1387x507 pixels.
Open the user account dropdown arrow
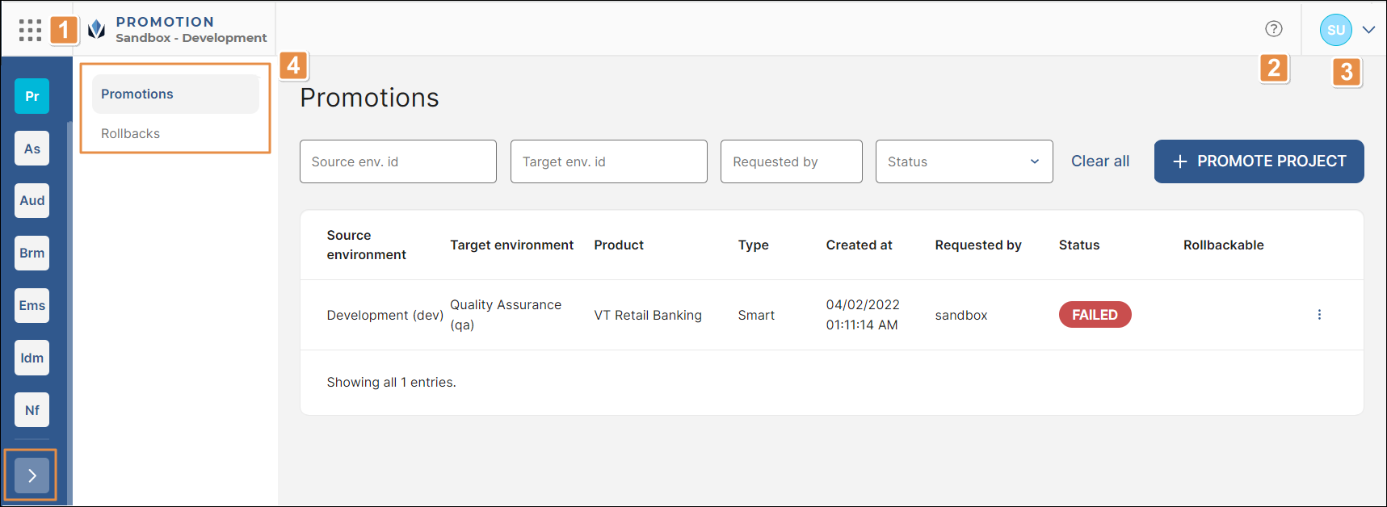tap(1368, 30)
